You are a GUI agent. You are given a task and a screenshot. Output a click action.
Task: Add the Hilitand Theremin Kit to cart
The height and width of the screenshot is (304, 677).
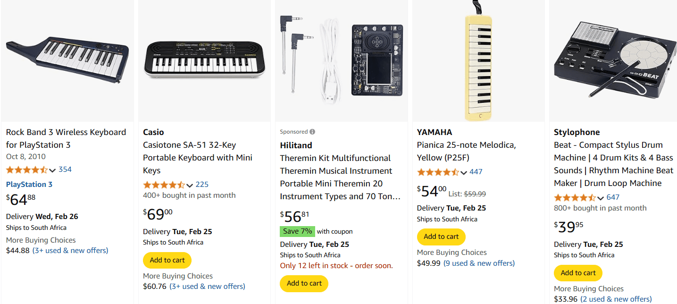click(x=304, y=283)
